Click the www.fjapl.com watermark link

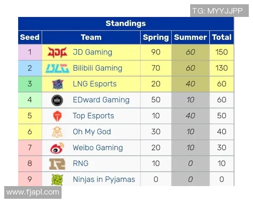click(x=33, y=192)
